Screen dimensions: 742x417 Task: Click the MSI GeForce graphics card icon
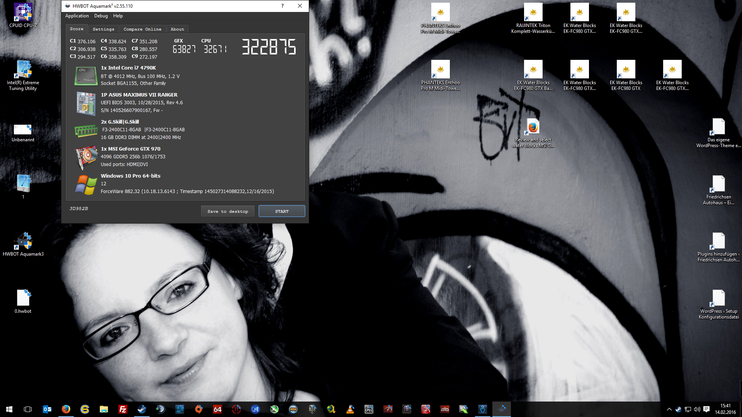tap(86, 157)
